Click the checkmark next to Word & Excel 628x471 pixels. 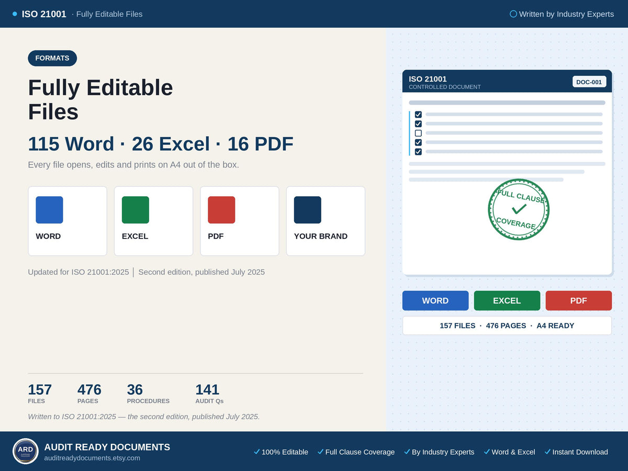487,452
